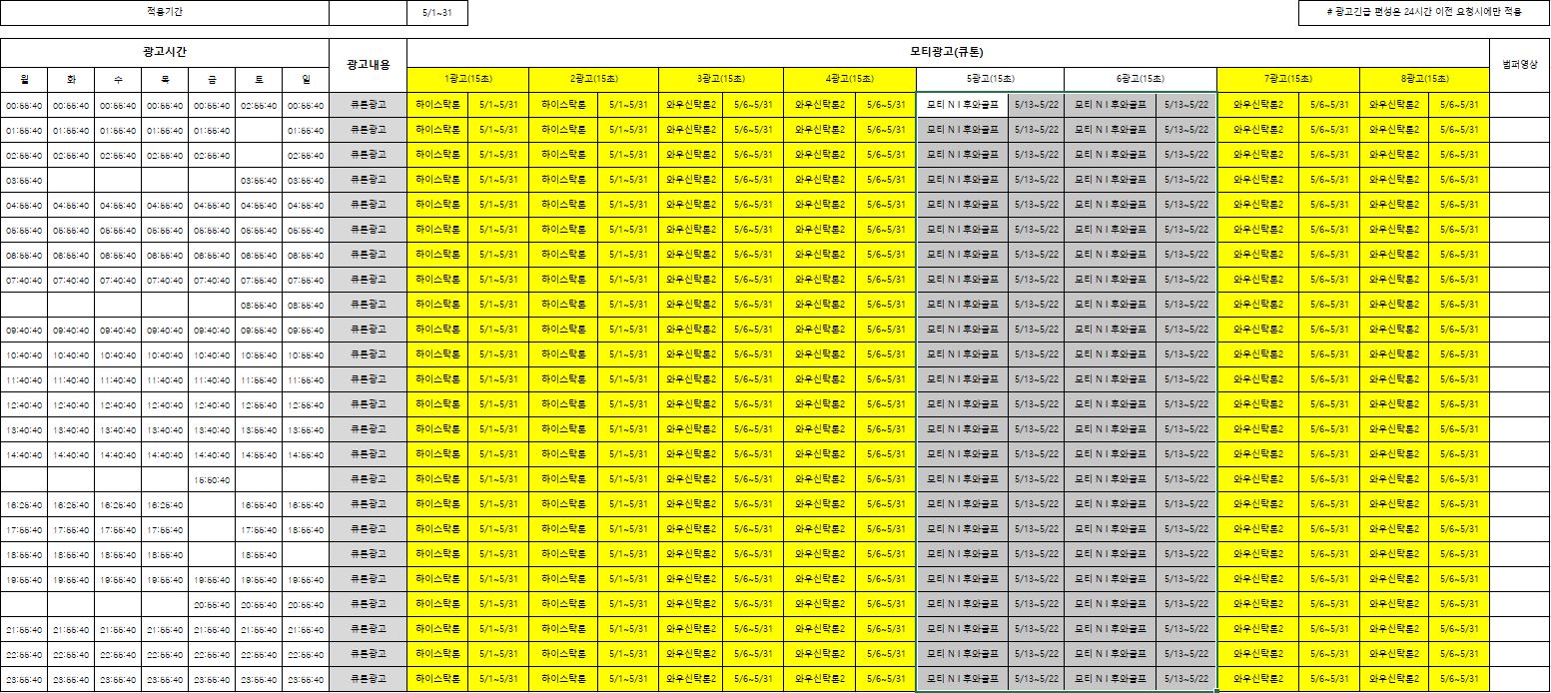Click the 큐톤광고 cell in the 12:40:40 row

click(369, 404)
